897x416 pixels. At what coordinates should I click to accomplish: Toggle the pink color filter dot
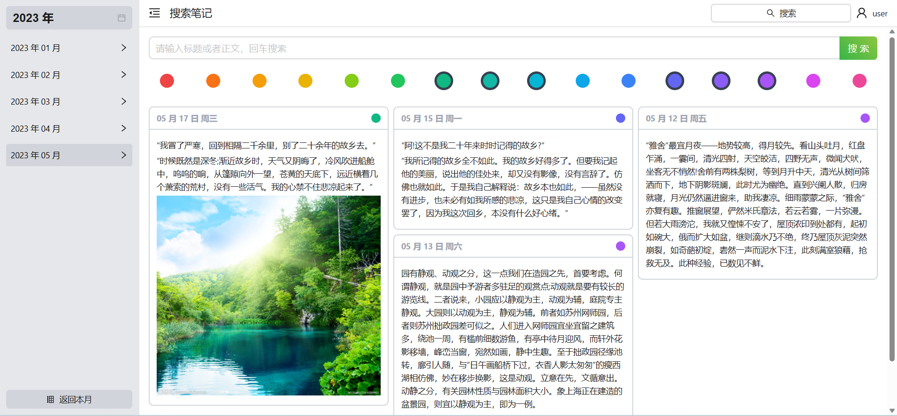(x=860, y=81)
